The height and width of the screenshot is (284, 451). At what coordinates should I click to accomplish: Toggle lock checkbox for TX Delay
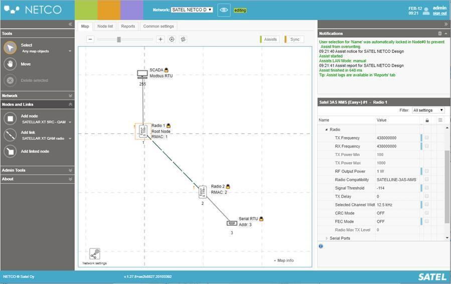tap(427, 196)
